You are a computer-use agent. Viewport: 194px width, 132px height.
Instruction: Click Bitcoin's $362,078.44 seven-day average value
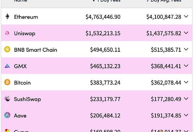(166, 83)
